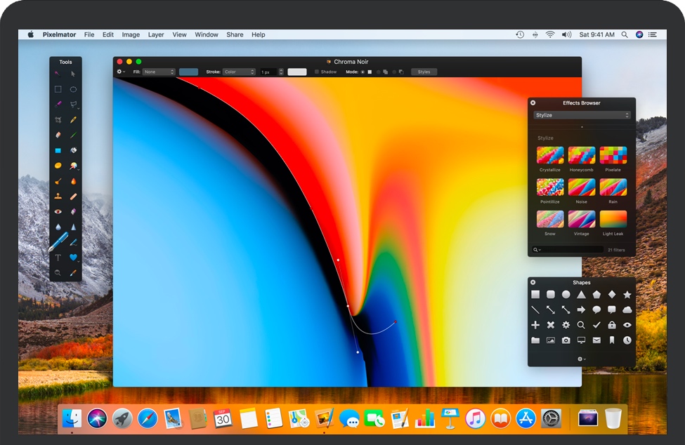This screenshot has height=445, width=685.
Task: Expand the Stylize category dropdown
Action: pyautogui.click(x=582, y=115)
